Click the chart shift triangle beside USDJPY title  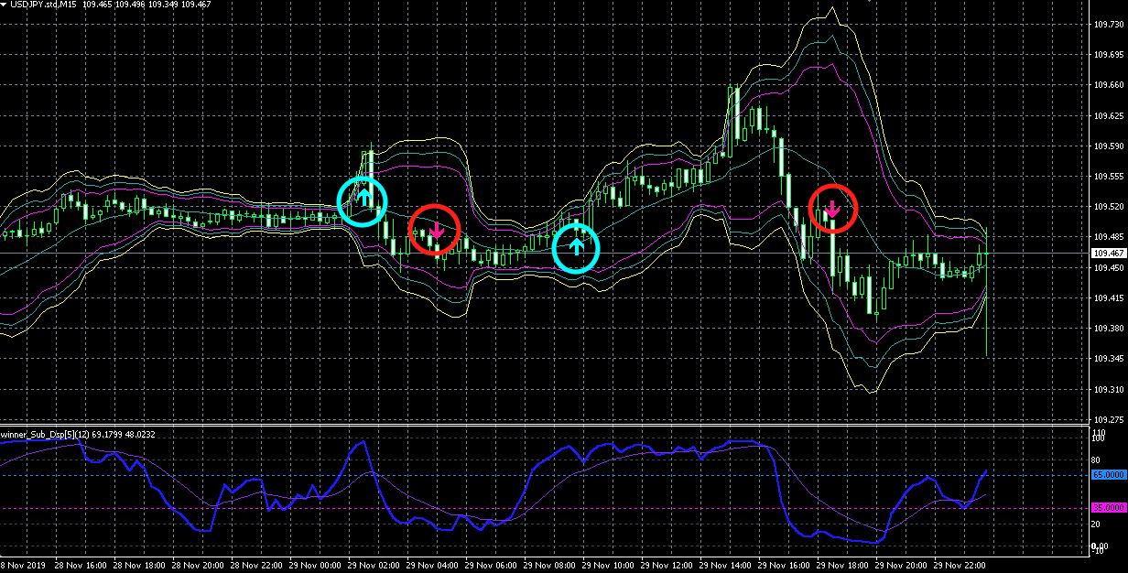pos(5,5)
